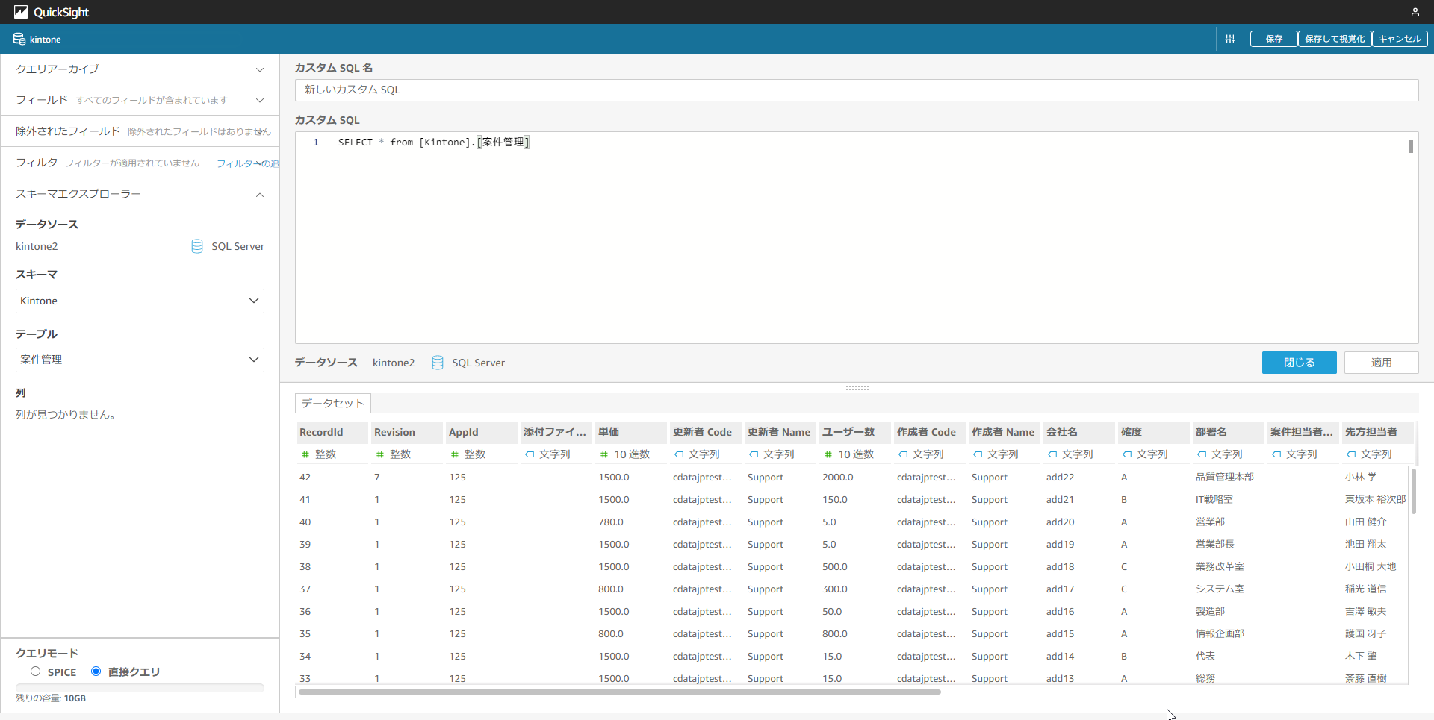Click the panel resize grip handle

click(857, 388)
